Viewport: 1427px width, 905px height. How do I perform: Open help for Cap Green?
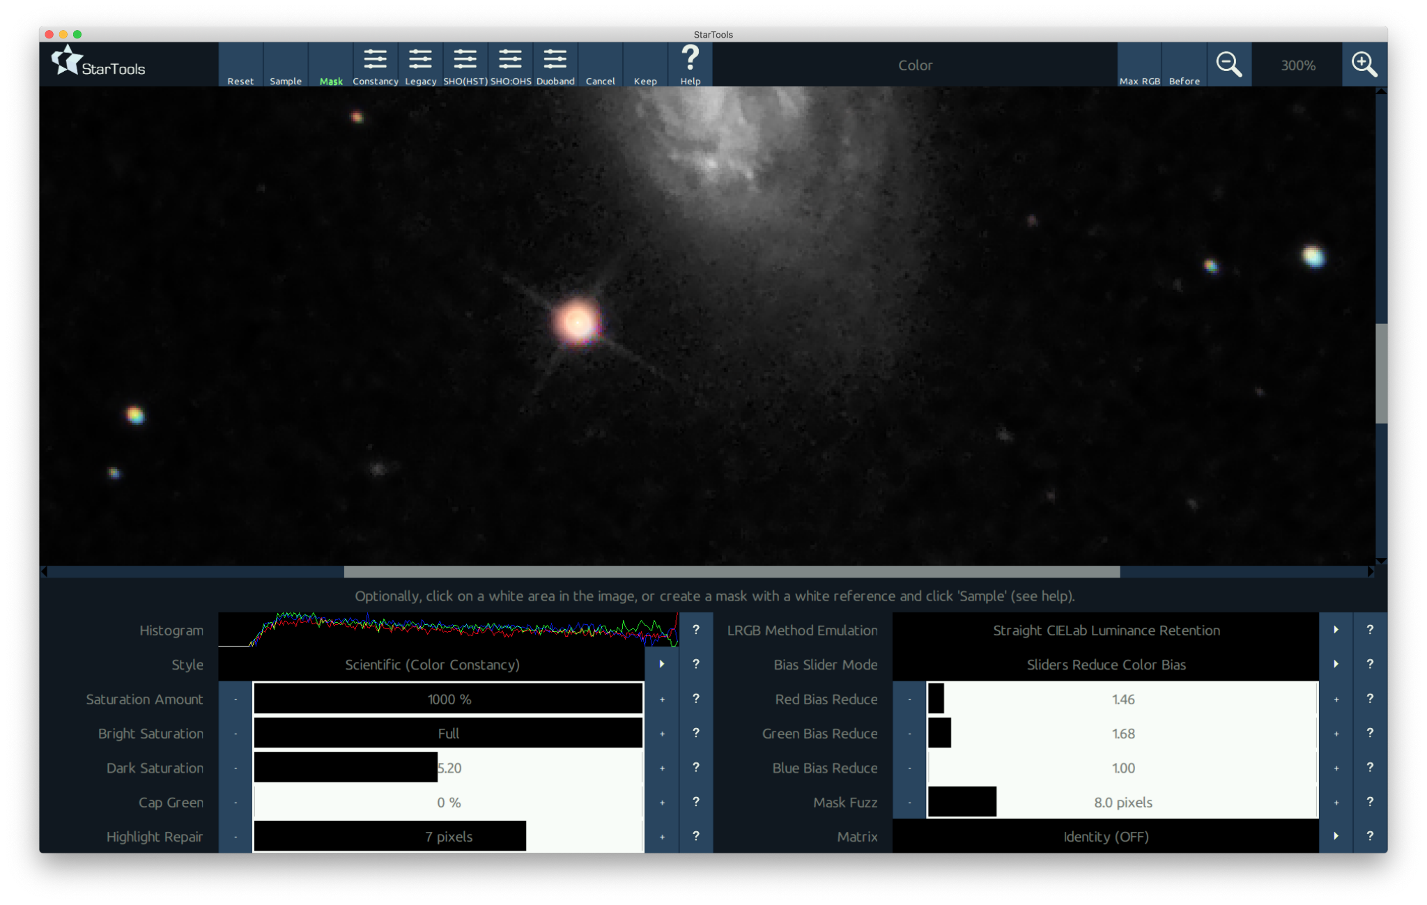[x=696, y=802]
